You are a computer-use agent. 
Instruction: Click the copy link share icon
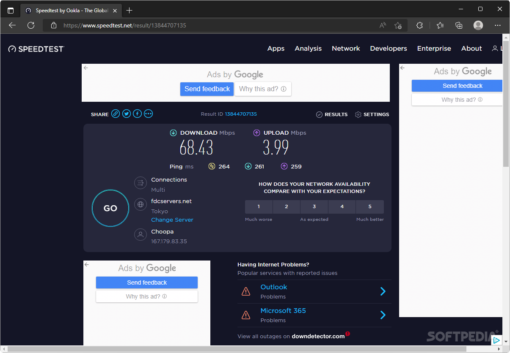pyautogui.click(x=116, y=114)
